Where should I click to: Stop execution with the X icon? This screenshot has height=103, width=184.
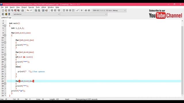coord(82,10)
